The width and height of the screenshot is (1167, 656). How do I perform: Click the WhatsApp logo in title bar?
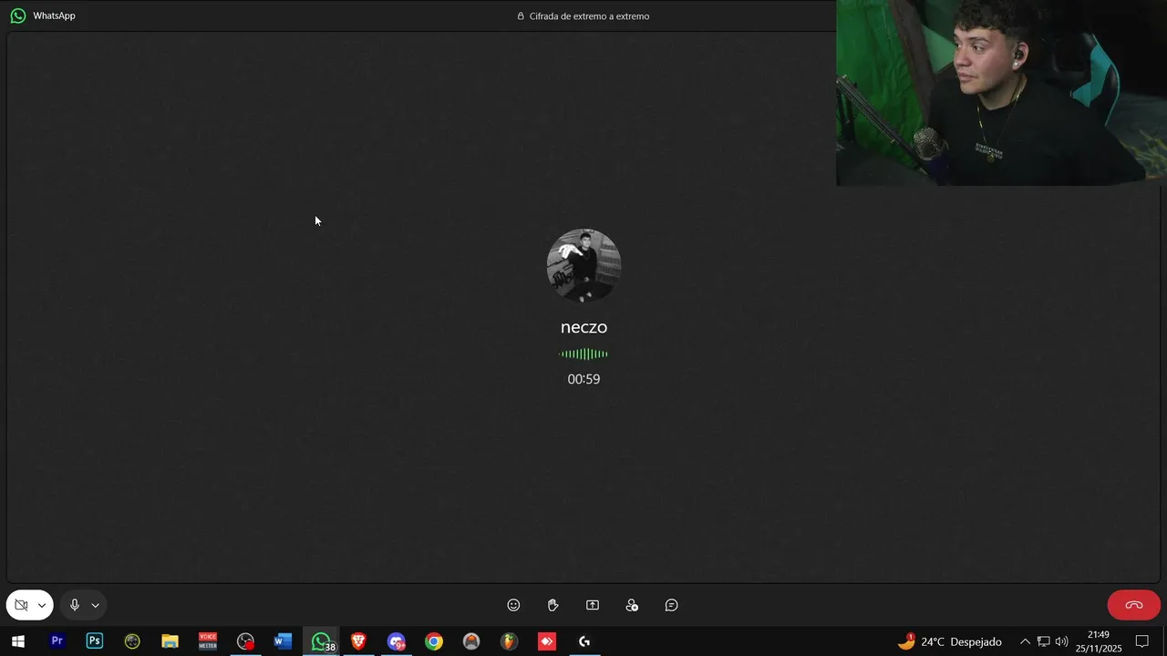coord(18,15)
